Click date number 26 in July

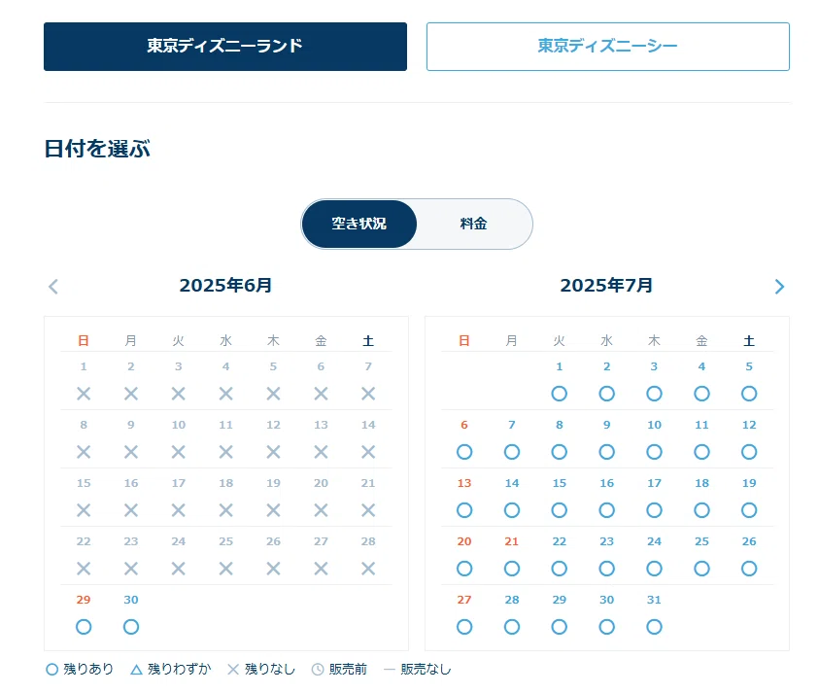[x=749, y=541]
